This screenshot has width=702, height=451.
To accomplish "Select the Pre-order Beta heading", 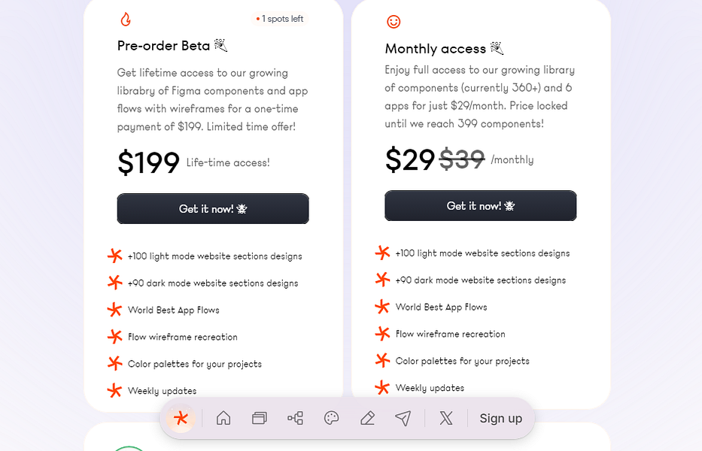I will point(164,46).
